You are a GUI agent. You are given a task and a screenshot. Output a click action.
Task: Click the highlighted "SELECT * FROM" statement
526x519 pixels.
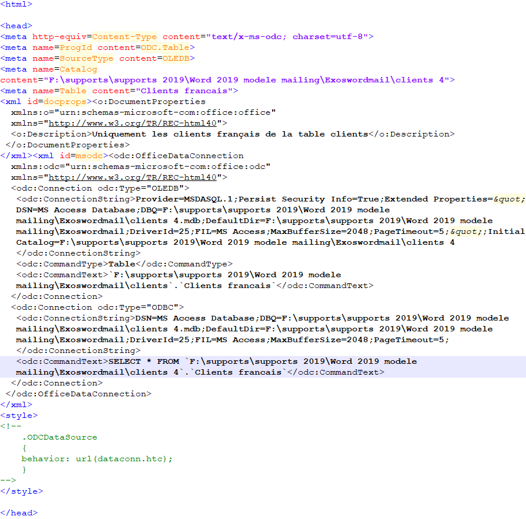[143, 361]
